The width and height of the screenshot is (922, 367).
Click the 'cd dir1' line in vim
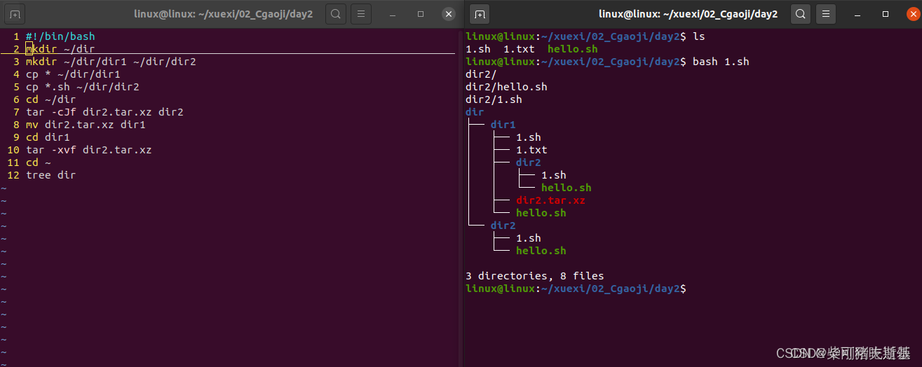[48, 137]
